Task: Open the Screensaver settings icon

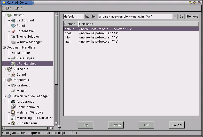Action: (x=13, y=31)
